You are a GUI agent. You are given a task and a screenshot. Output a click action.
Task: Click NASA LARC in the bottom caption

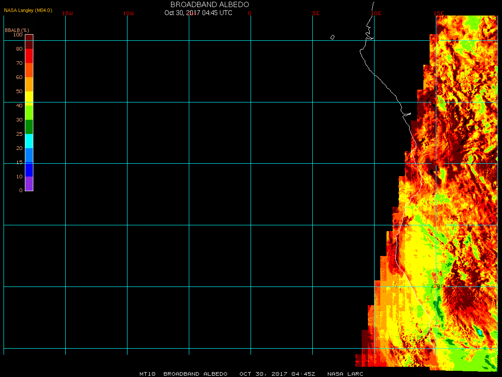click(x=345, y=374)
